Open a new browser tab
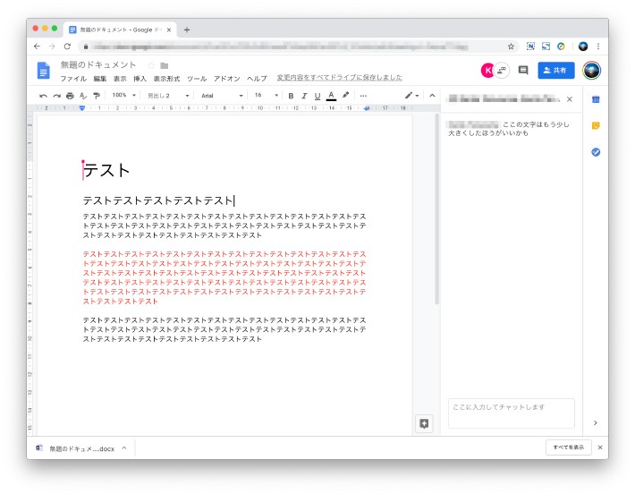Viewport: 635px width, 494px height. pyautogui.click(x=187, y=30)
